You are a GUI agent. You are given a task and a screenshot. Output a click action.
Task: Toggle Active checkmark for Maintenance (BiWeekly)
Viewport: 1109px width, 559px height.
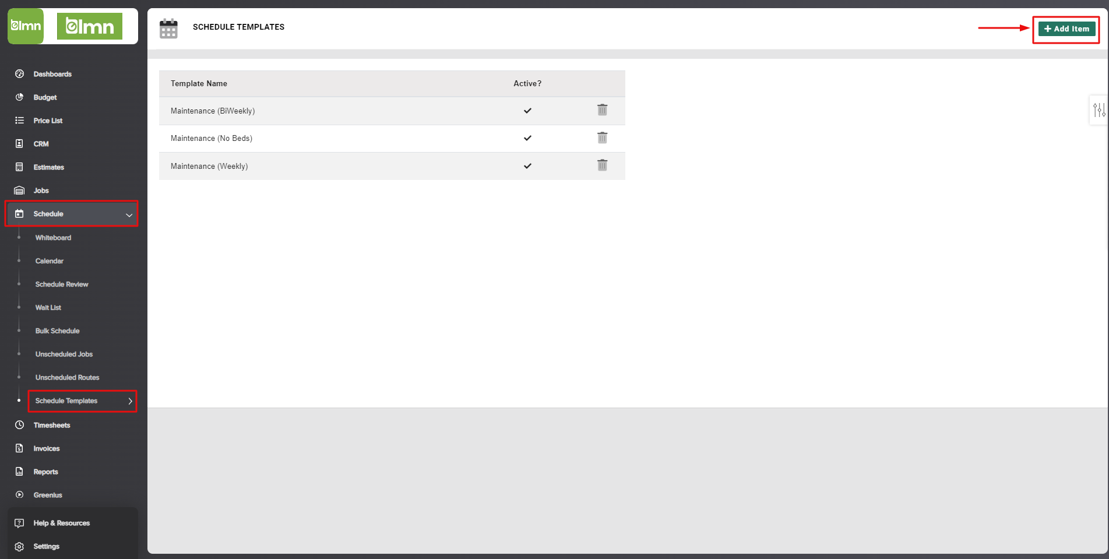click(527, 111)
